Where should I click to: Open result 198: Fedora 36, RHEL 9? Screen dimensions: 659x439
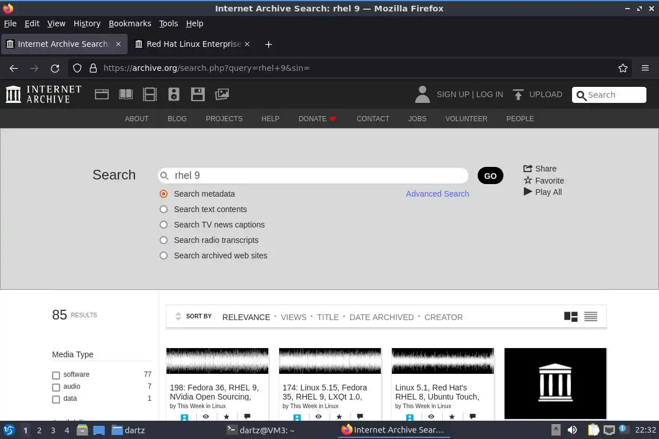[x=215, y=392]
